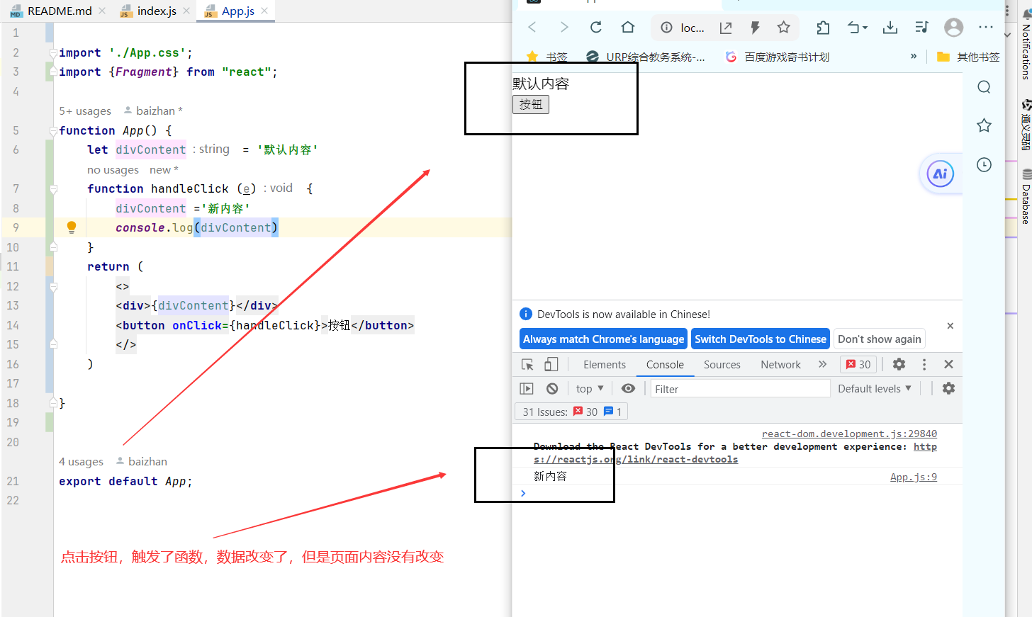
Task: Switch to the Network DevTools tab
Action: tap(780, 364)
